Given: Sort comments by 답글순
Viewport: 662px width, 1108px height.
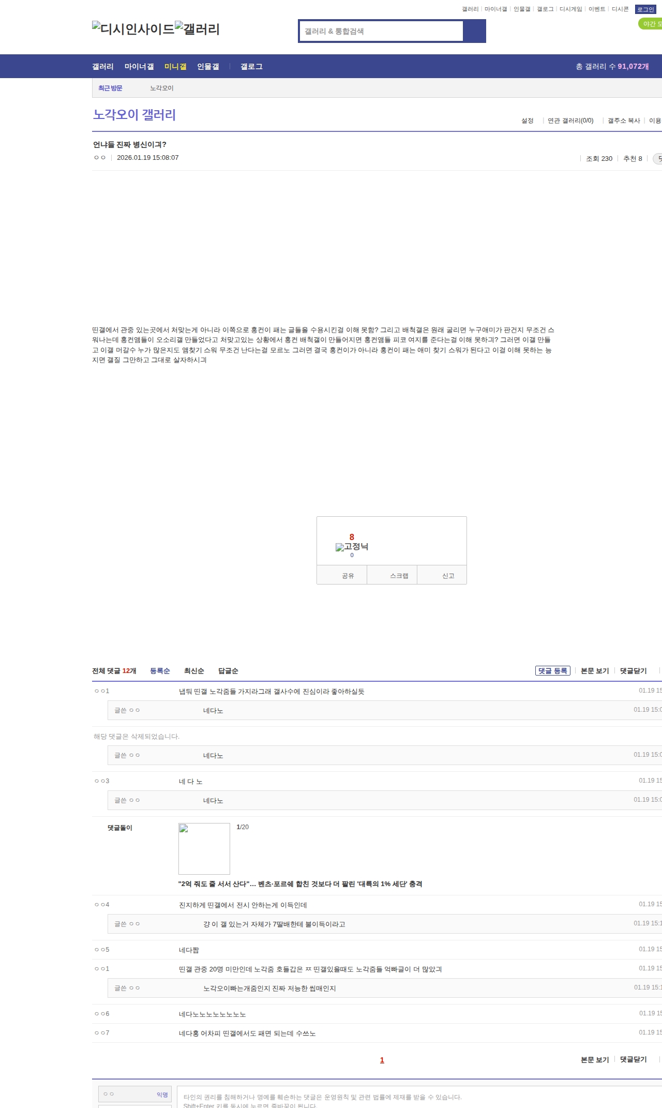Looking at the screenshot, I should [x=228, y=671].
